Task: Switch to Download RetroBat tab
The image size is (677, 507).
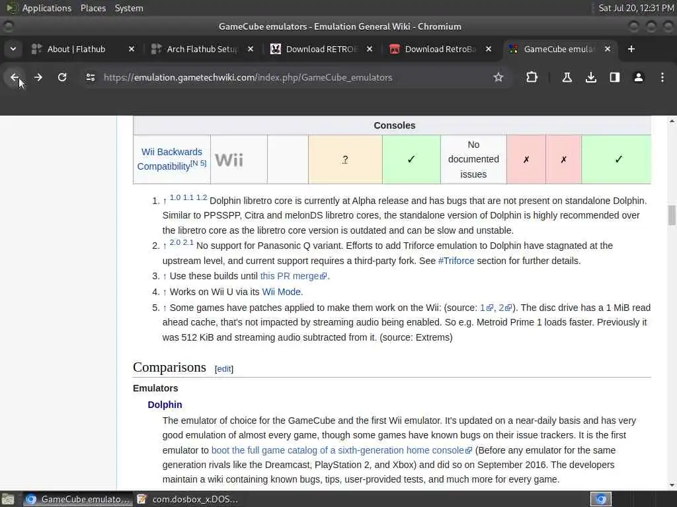Action: tap(440, 49)
